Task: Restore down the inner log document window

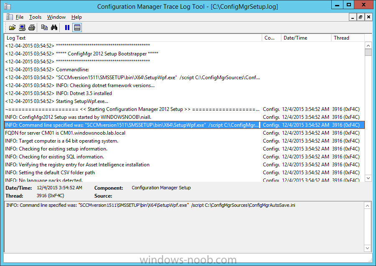Action: click(361, 17)
